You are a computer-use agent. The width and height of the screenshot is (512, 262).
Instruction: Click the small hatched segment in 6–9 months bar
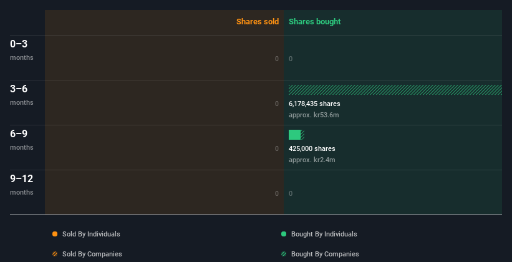(x=302, y=135)
